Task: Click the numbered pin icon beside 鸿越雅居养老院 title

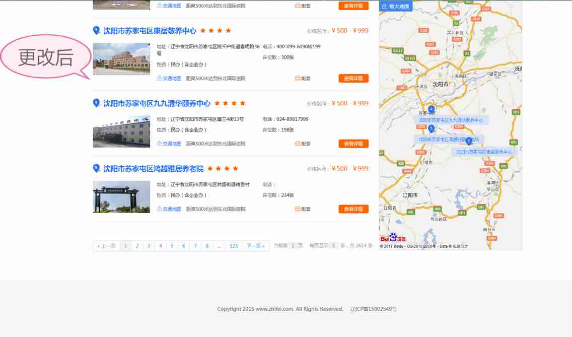Action: [x=96, y=168]
